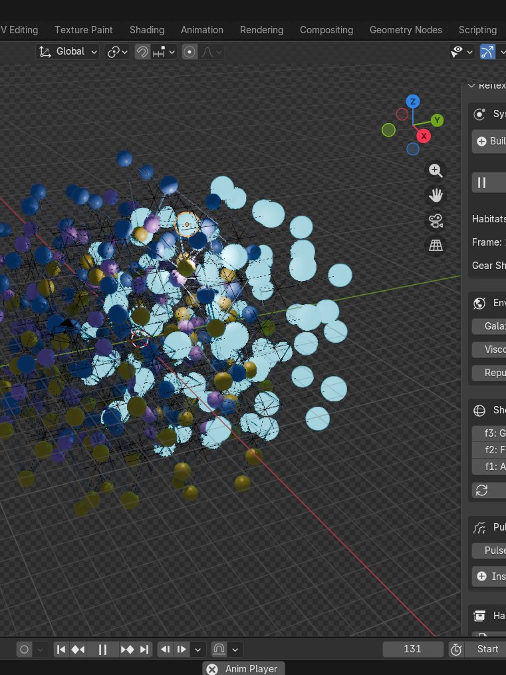Select the orange-outlined sphere in the viewport
The width and height of the screenshot is (506, 675).
point(187,224)
